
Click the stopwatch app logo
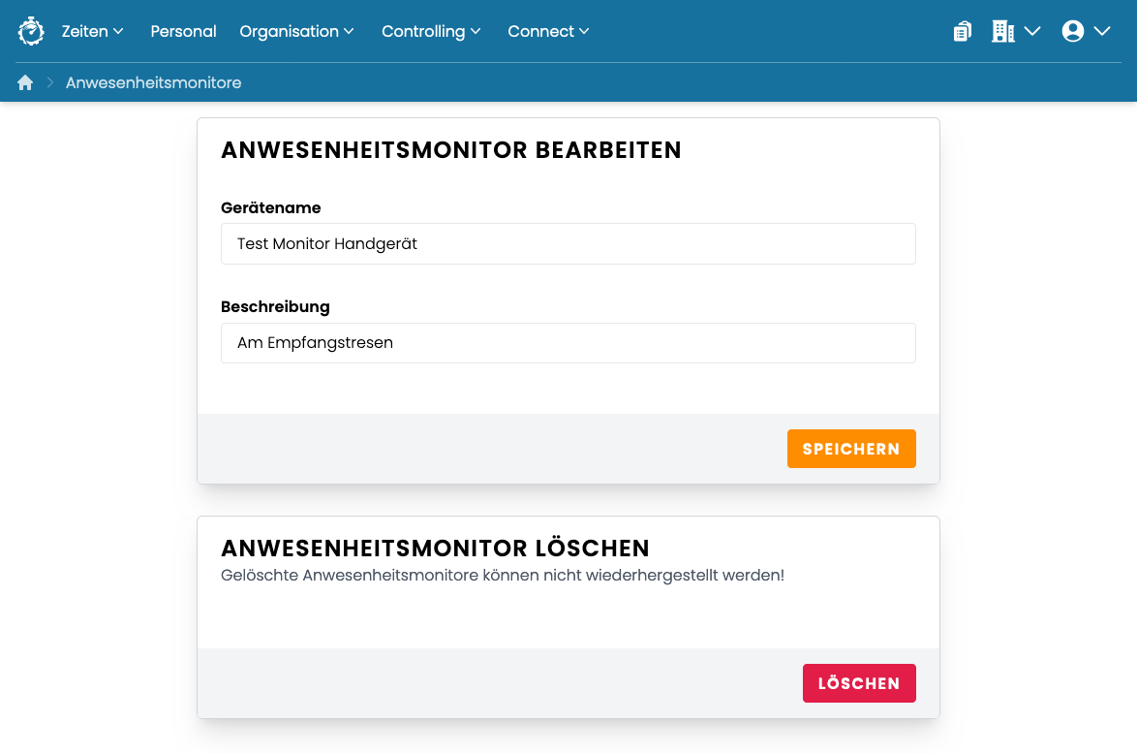click(x=31, y=31)
